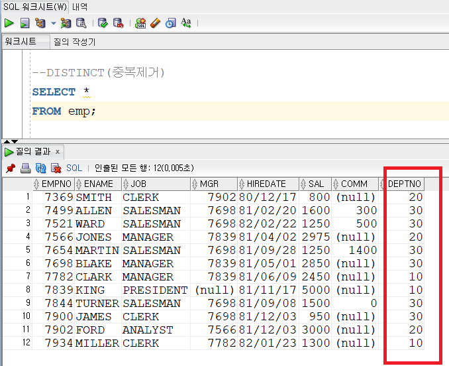Click the ANALYST job cell
The width and height of the screenshot is (449, 366).
tap(156, 330)
